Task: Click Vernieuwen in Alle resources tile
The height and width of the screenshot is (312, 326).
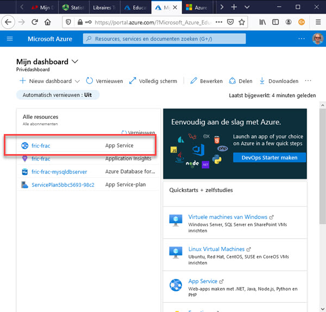Action: click(139, 132)
